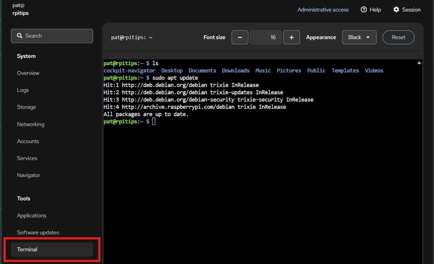Click the magnifier icon in Search box
434x264 pixels.
tap(19, 36)
